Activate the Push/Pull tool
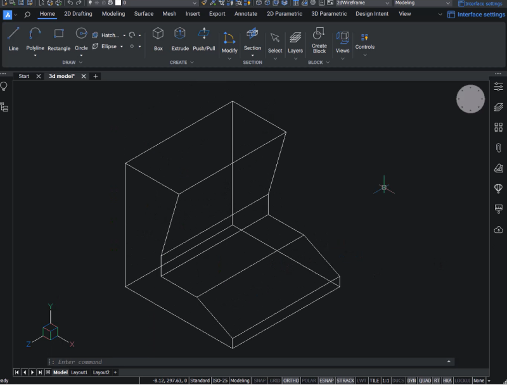 203,39
